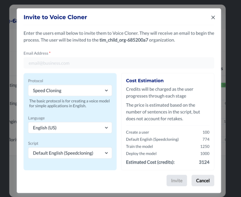Screen dimensions: 241x197
Task: Click the Estimated Cost total value 3124
Action: click(204, 162)
